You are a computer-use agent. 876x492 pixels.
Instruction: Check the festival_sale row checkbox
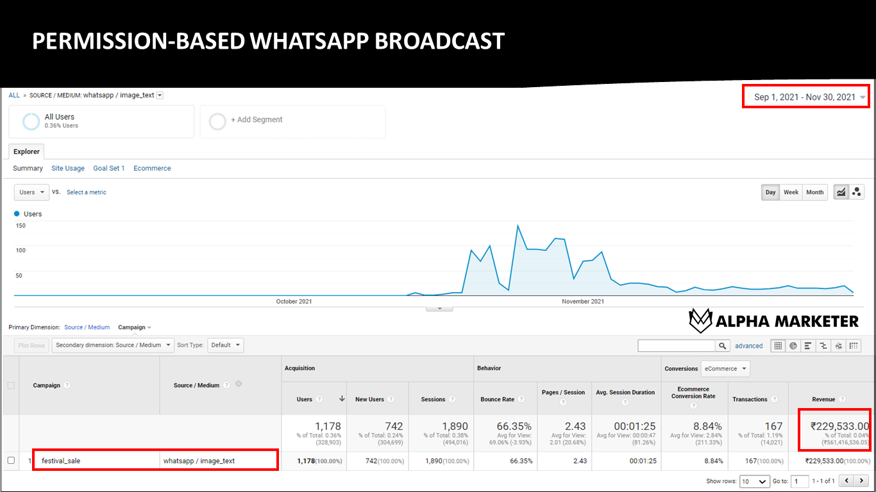pyautogui.click(x=11, y=460)
